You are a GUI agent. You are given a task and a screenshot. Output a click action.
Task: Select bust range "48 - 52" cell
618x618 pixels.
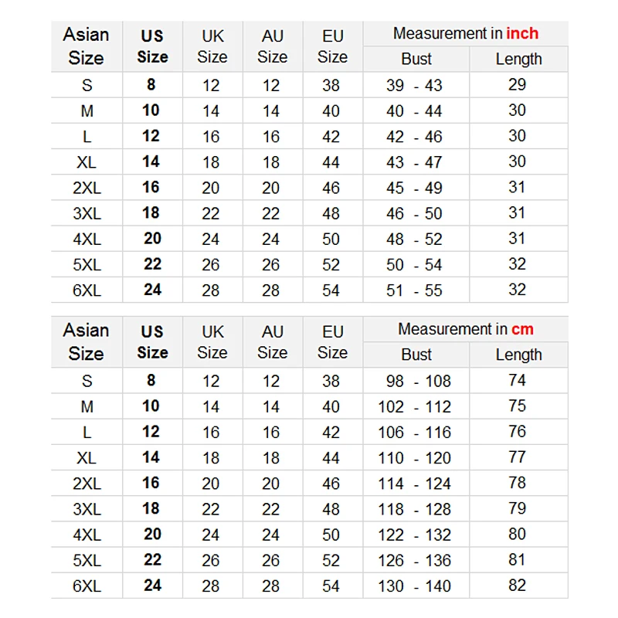click(x=415, y=239)
